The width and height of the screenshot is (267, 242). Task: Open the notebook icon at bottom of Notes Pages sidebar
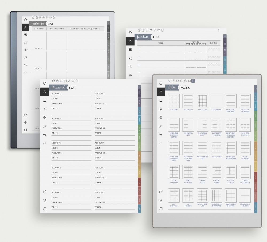[161, 209]
